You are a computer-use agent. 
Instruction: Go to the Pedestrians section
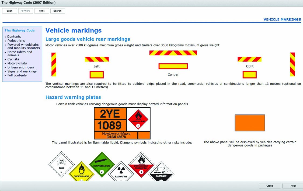click(x=16, y=41)
